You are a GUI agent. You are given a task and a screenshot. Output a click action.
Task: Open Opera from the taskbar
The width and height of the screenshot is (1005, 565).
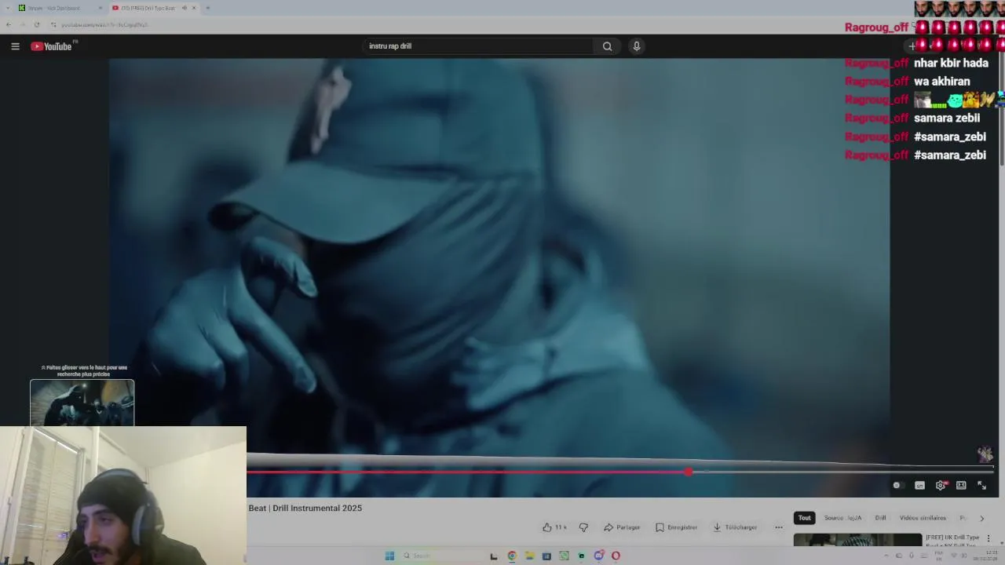616,556
